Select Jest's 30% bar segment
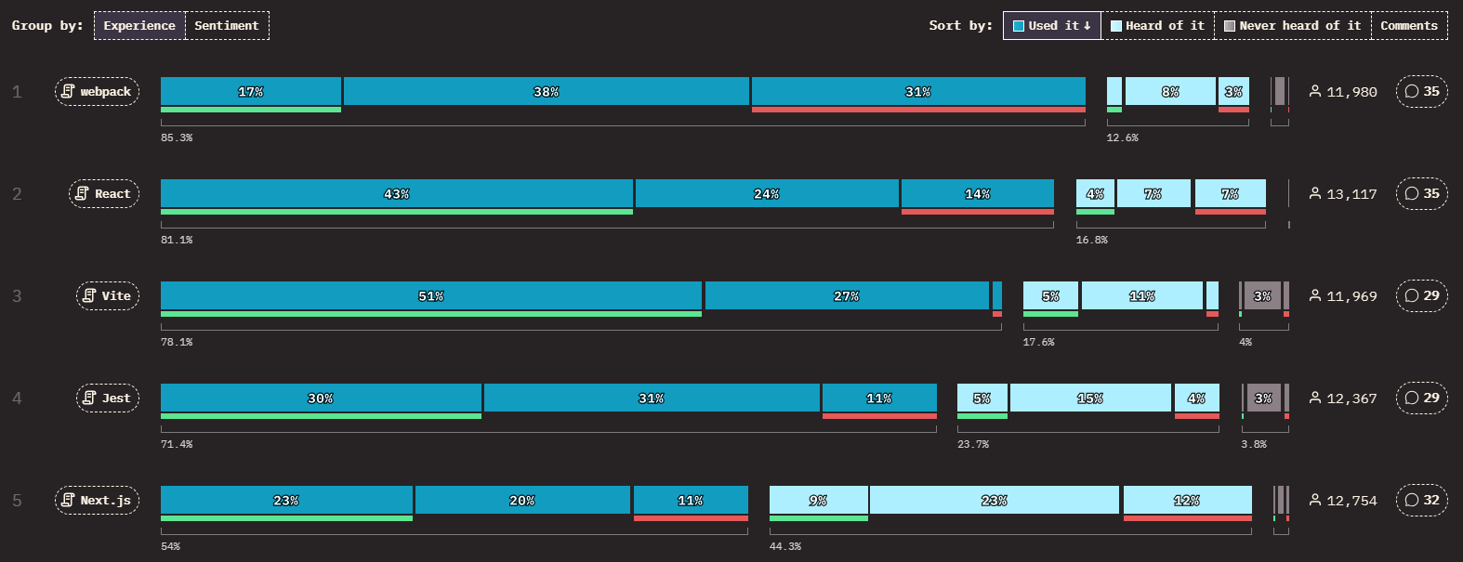The height and width of the screenshot is (562, 1463). point(321,398)
